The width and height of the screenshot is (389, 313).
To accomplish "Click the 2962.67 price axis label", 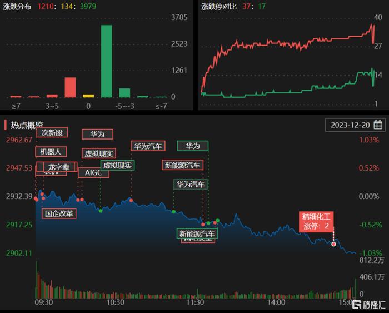I will pyautogui.click(x=19, y=140).
